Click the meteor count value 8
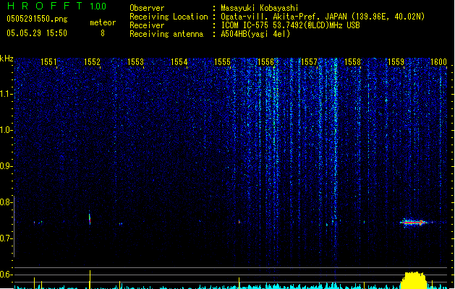 click(103, 33)
